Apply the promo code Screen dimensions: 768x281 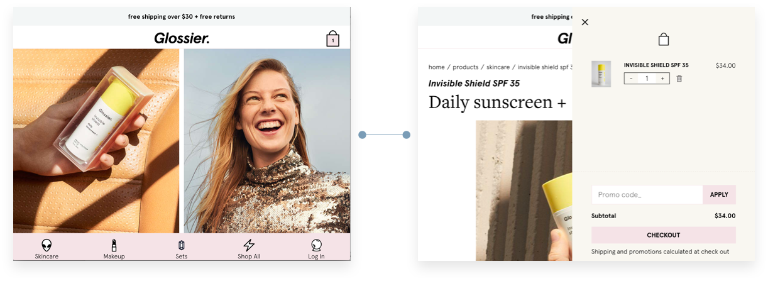tap(719, 195)
